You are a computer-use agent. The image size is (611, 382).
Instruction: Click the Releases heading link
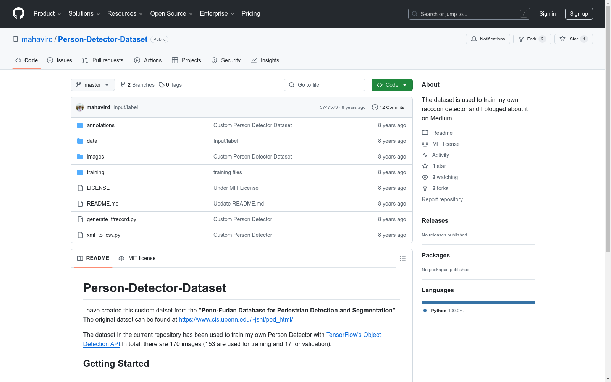[x=435, y=220]
